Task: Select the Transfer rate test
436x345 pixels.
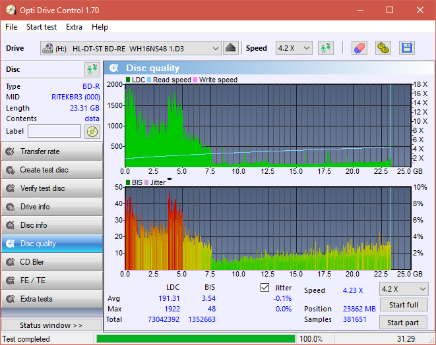Action: pos(52,151)
